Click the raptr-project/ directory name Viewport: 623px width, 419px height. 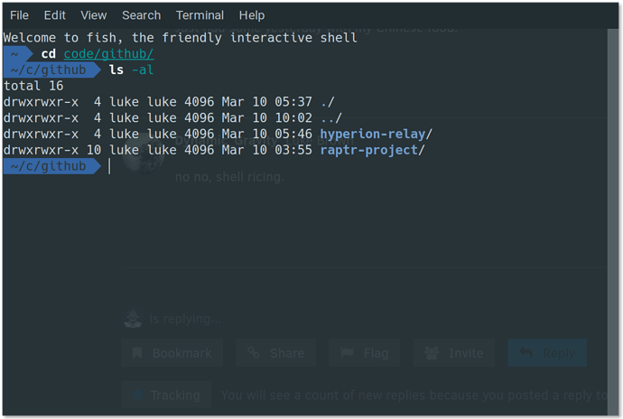(372, 150)
